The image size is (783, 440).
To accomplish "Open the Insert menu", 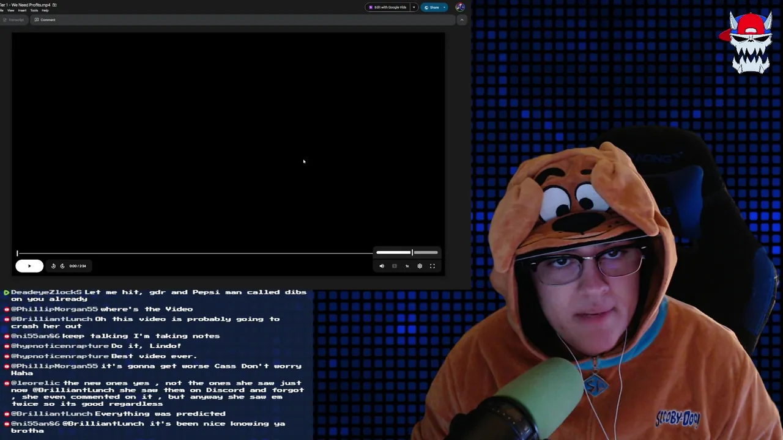I will tap(22, 10).
